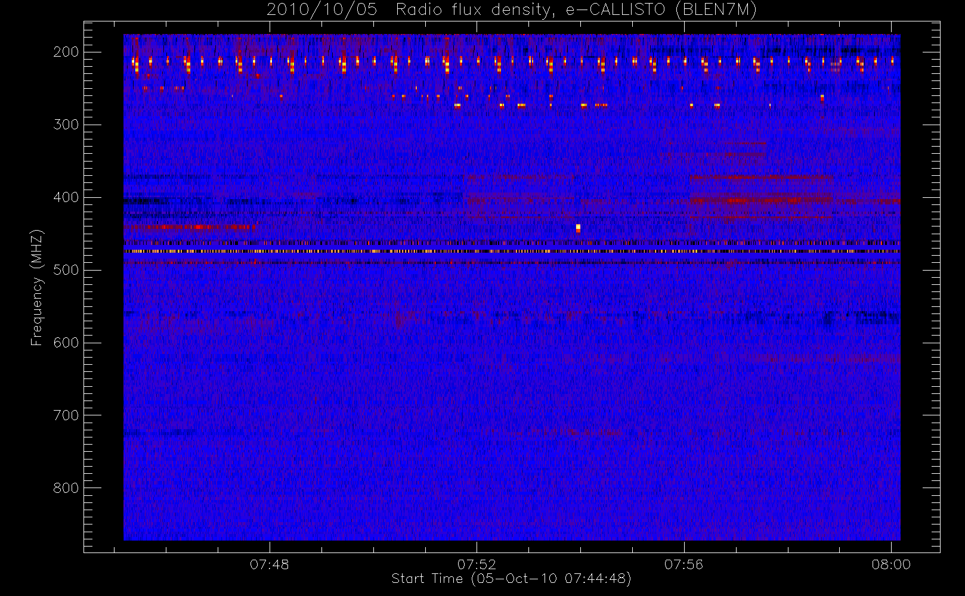This screenshot has height=596, width=965.
Task: Click the 600 frequency tick label
Action: pos(66,343)
